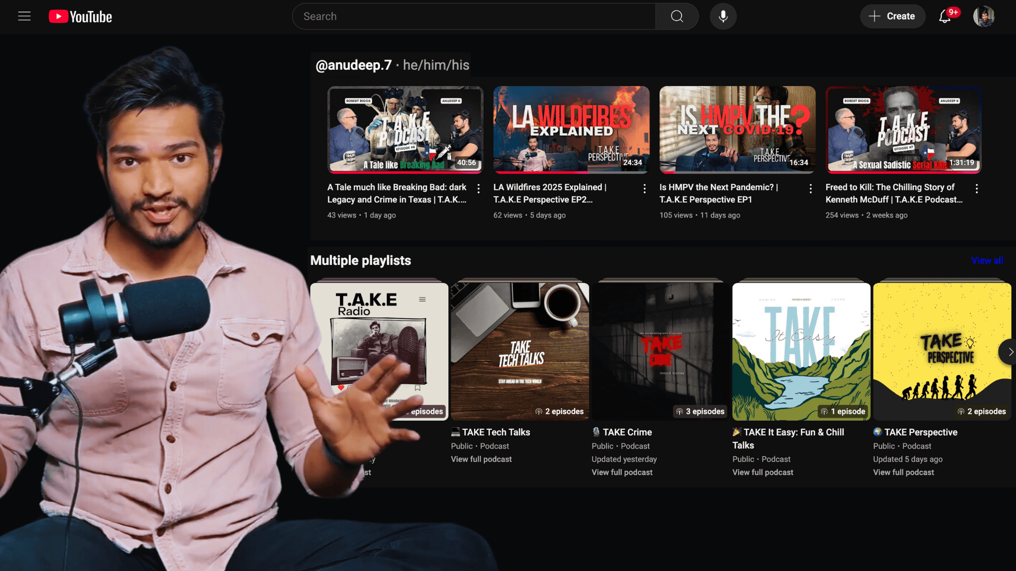Open T.A.K.E Radio playlist cover
This screenshot has height=571, width=1016.
(379, 352)
